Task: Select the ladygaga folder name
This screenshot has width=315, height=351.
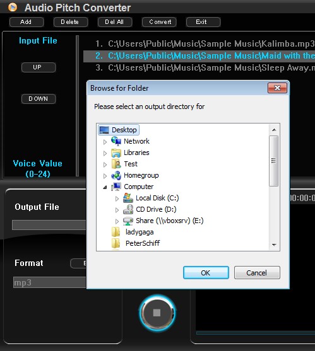Action: (140, 232)
